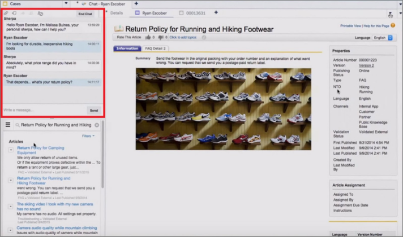Click the magnifier icon in article search
403x237 pixels.
pos(18,125)
